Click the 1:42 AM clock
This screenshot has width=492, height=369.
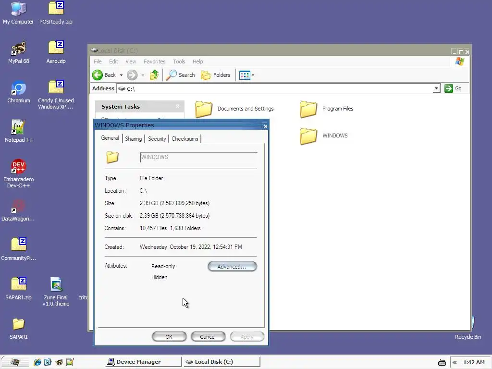(x=474, y=362)
